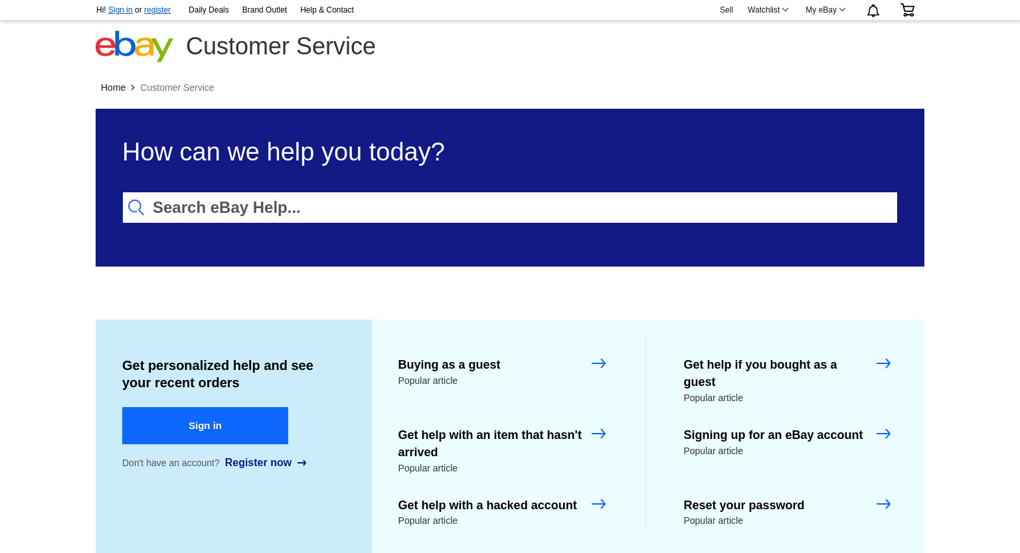Screen dimensions: 1020x553
Task: Open the Reset your password article
Action: 744,505
